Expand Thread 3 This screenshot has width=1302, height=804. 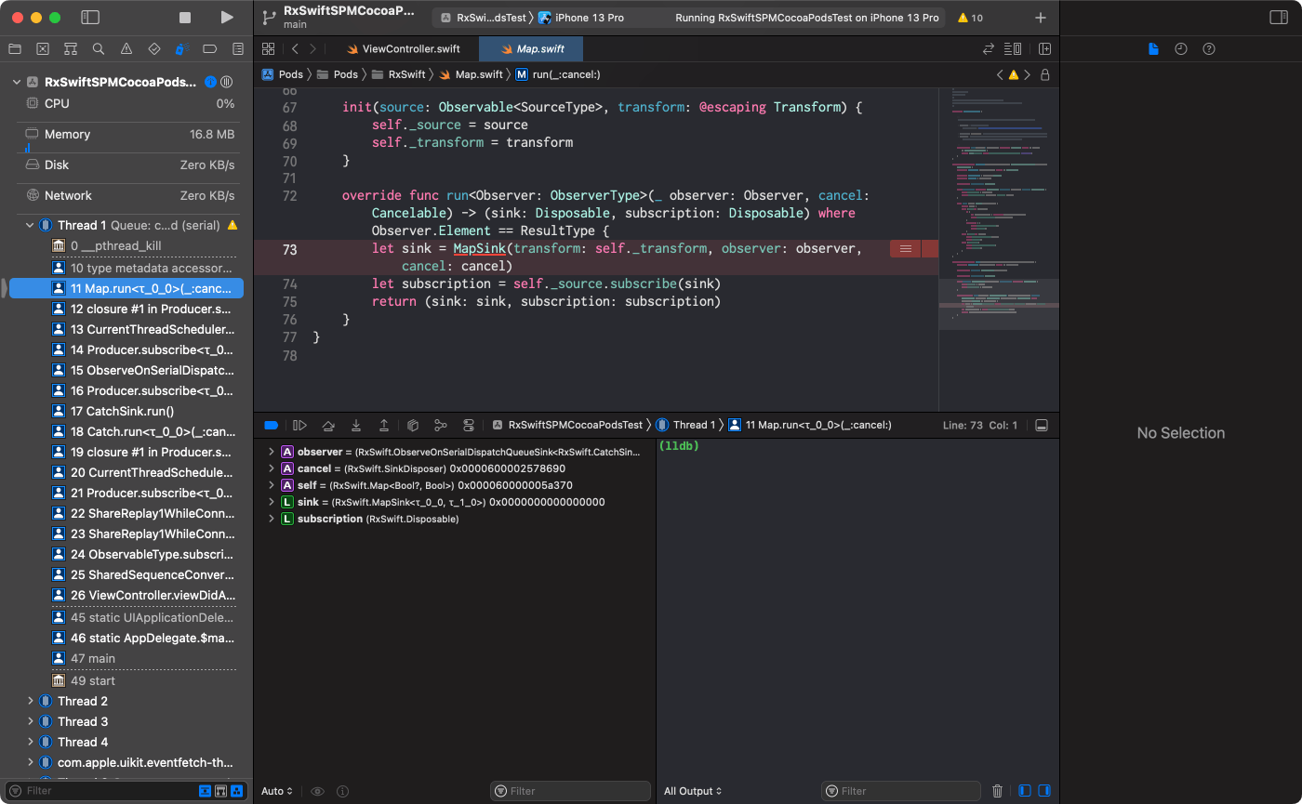tap(30, 721)
